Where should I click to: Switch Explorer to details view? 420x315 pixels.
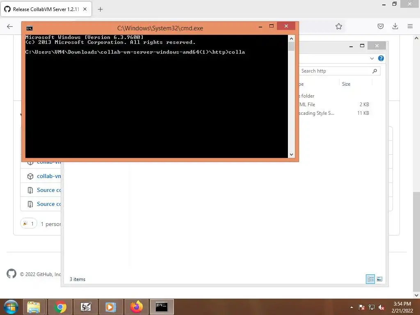tap(370, 279)
